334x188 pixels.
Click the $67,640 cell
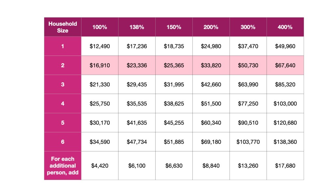pyautogui.click(x=285, y=65)
